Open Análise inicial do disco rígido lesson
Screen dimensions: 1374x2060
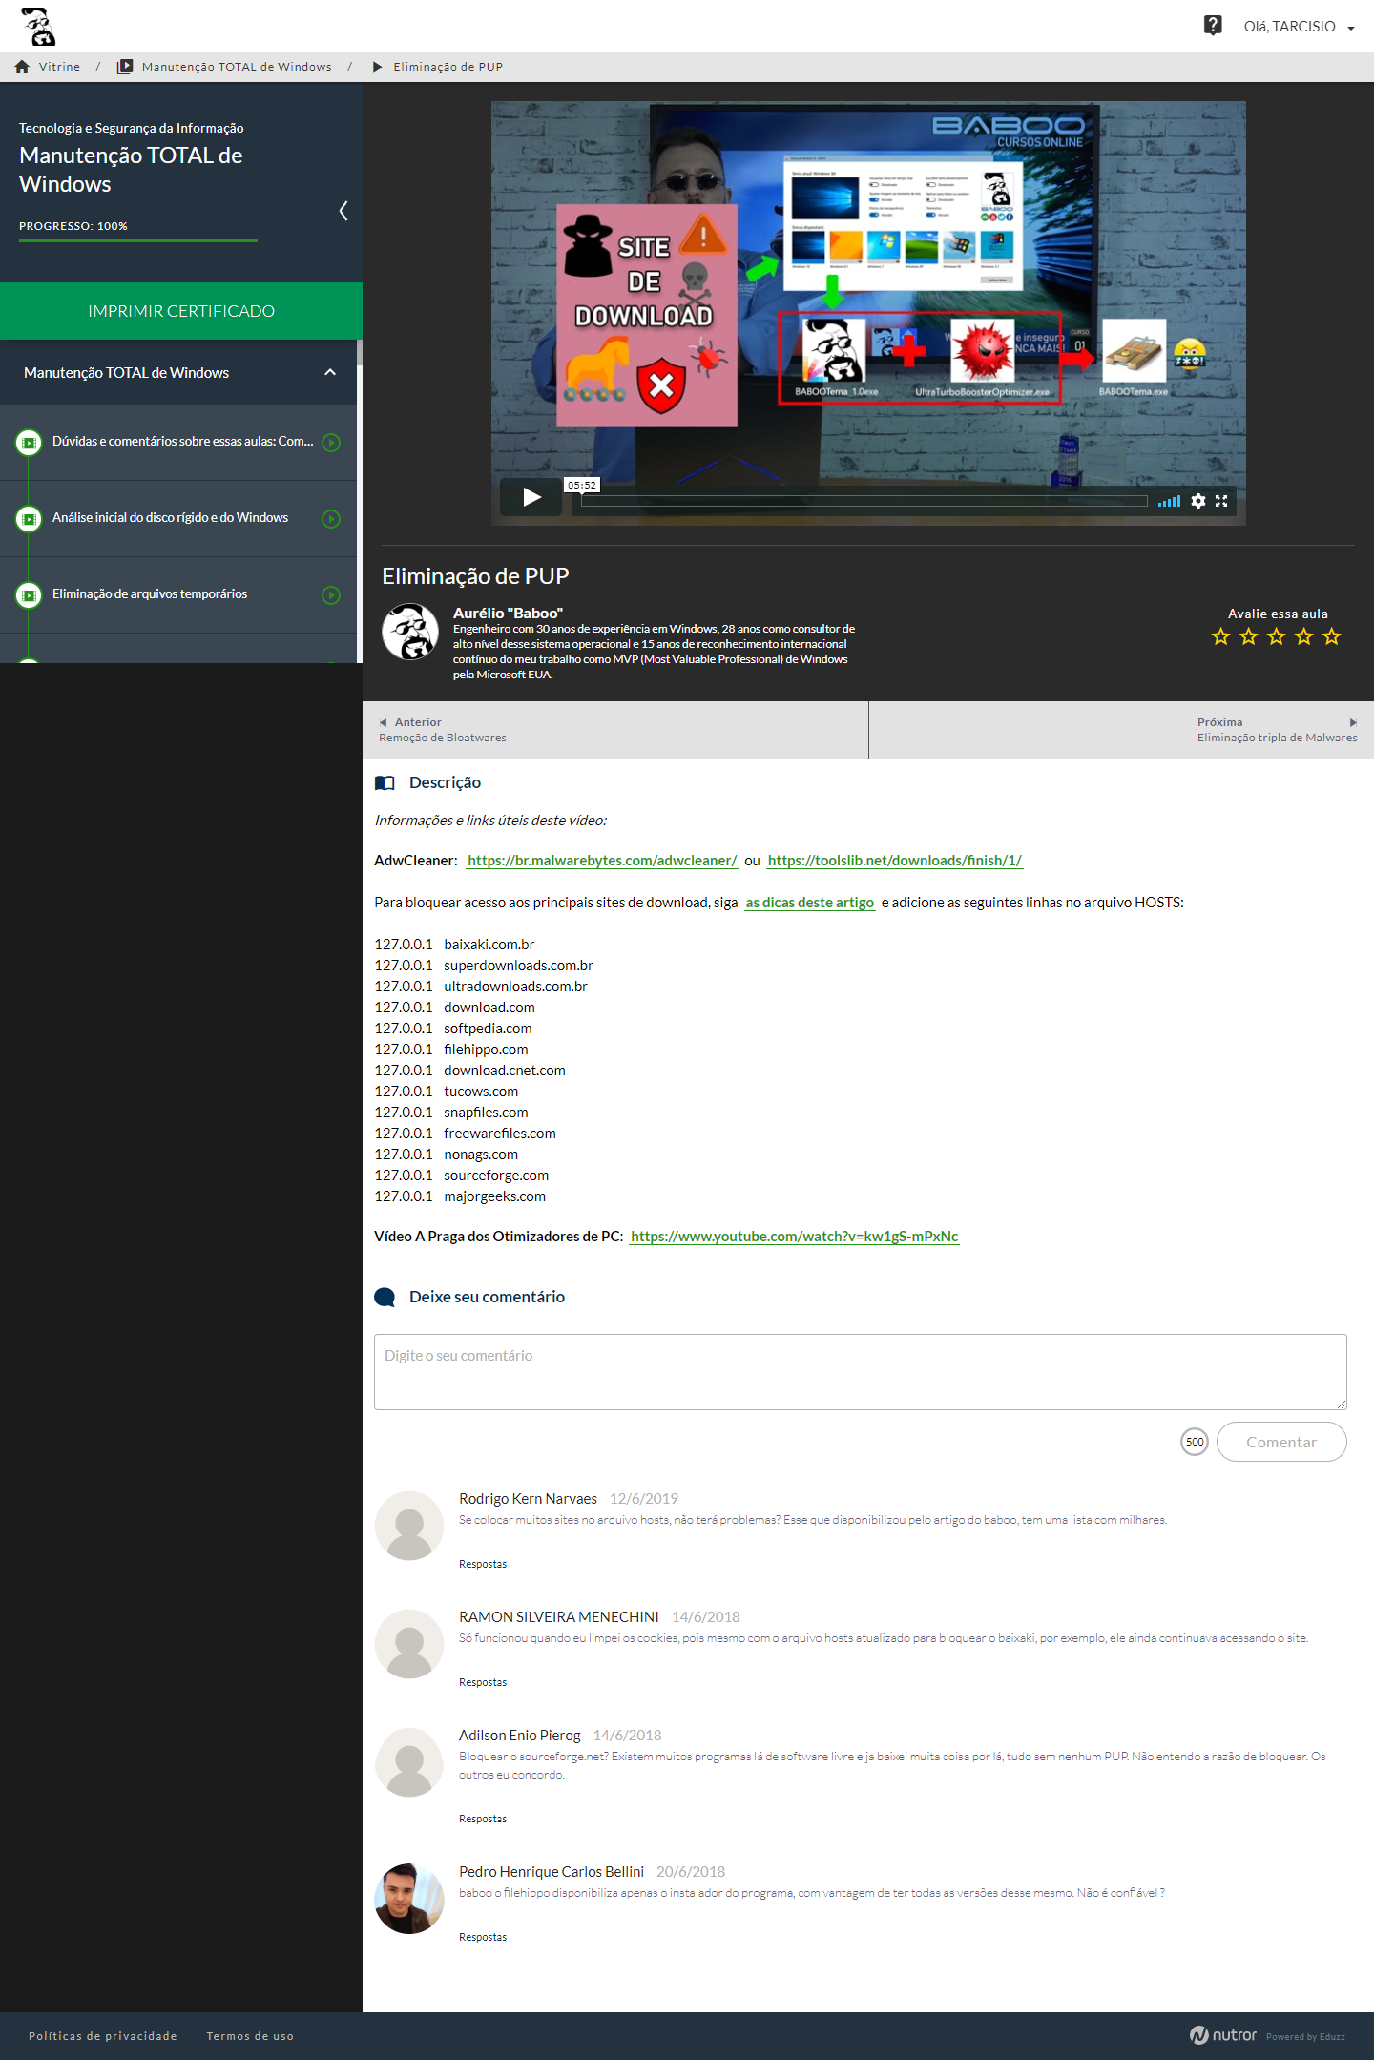point(170,518)
